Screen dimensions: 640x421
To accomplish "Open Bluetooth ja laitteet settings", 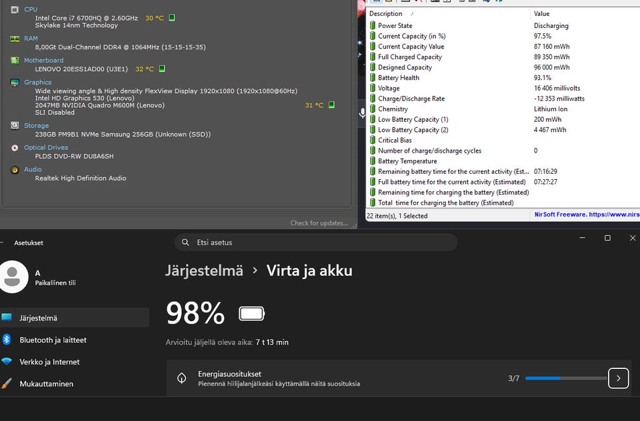I will [x=75, y=340].
